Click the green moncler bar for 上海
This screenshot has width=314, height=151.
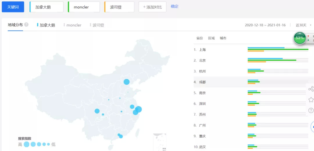(x=278, y=49)
